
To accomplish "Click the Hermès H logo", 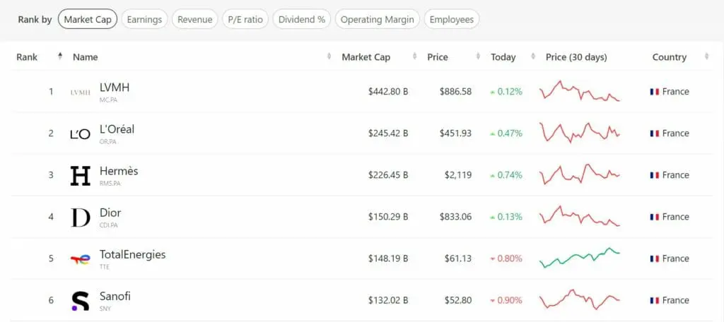I will 81,176.
